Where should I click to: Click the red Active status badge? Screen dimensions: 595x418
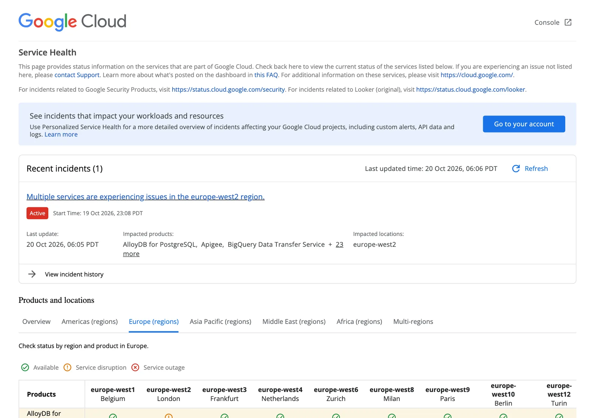point(37,213)
